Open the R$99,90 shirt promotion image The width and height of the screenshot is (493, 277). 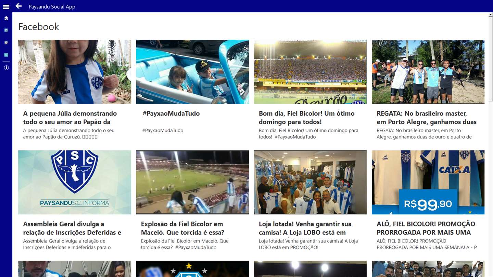(428, 182)
